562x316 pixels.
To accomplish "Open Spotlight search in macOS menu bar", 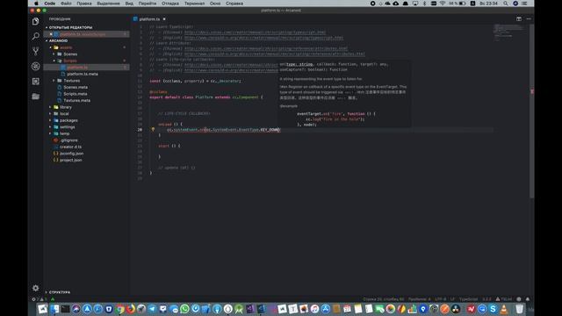I will pos(506,4).
